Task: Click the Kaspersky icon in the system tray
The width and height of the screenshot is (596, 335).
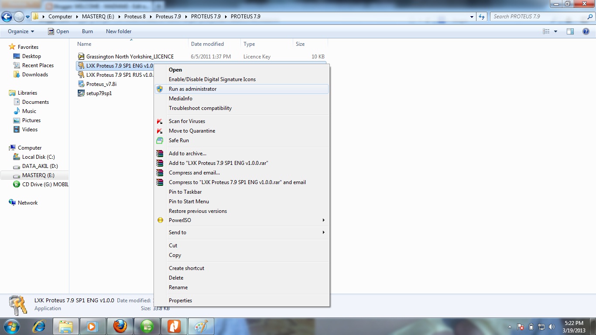Action: tap(520, 326)
